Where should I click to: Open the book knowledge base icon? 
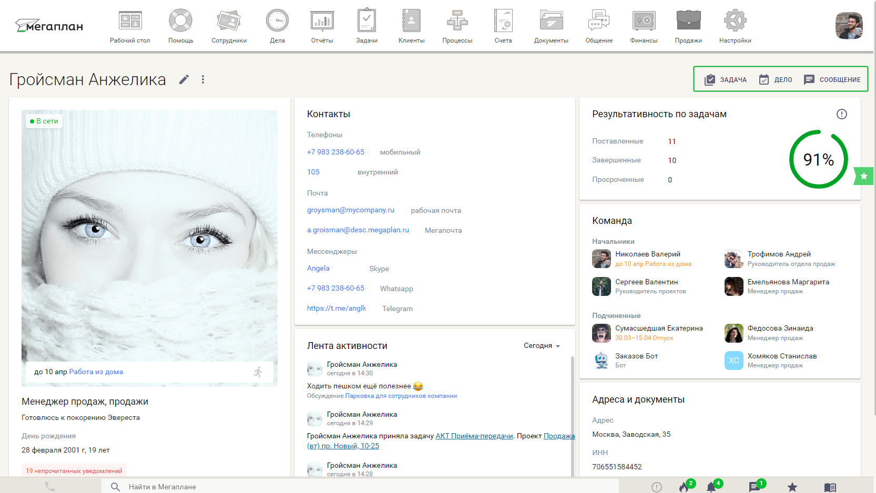[830, 487]
